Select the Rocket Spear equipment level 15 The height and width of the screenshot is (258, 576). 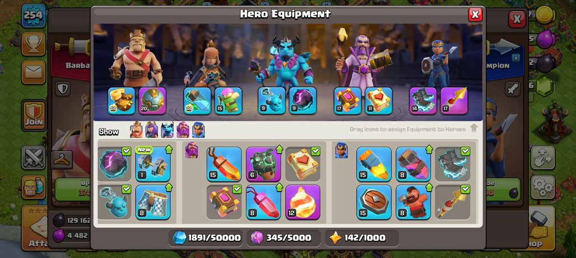pos(374,164)
